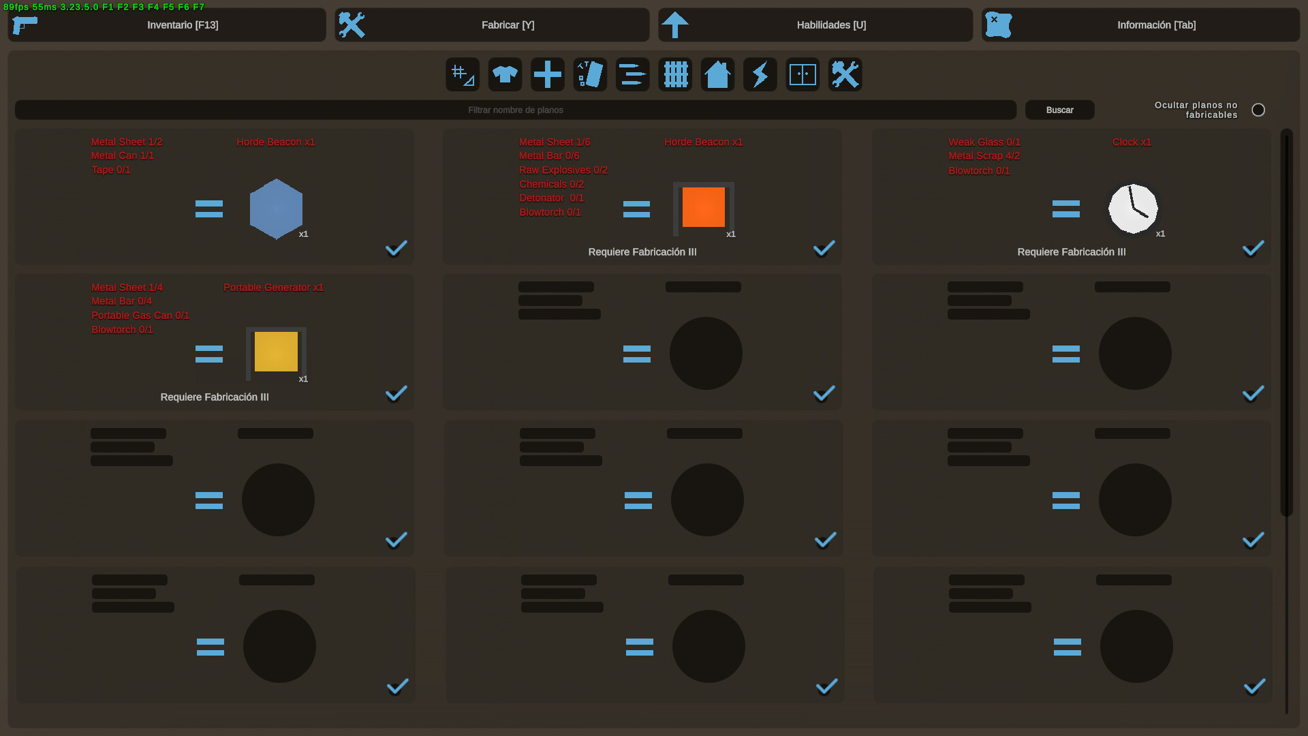This screenshot has width=1308, height=736.
Task: Select the shapes category icon
Action: click(x=463, y=74)
